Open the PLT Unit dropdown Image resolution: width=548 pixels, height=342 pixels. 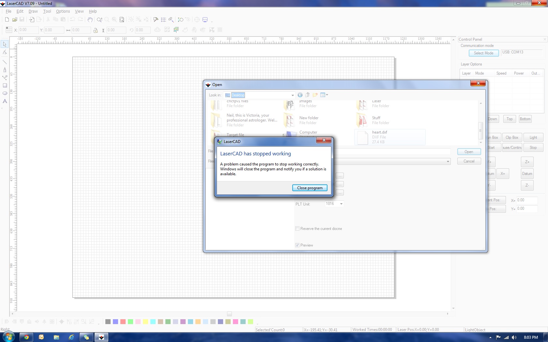341,204
